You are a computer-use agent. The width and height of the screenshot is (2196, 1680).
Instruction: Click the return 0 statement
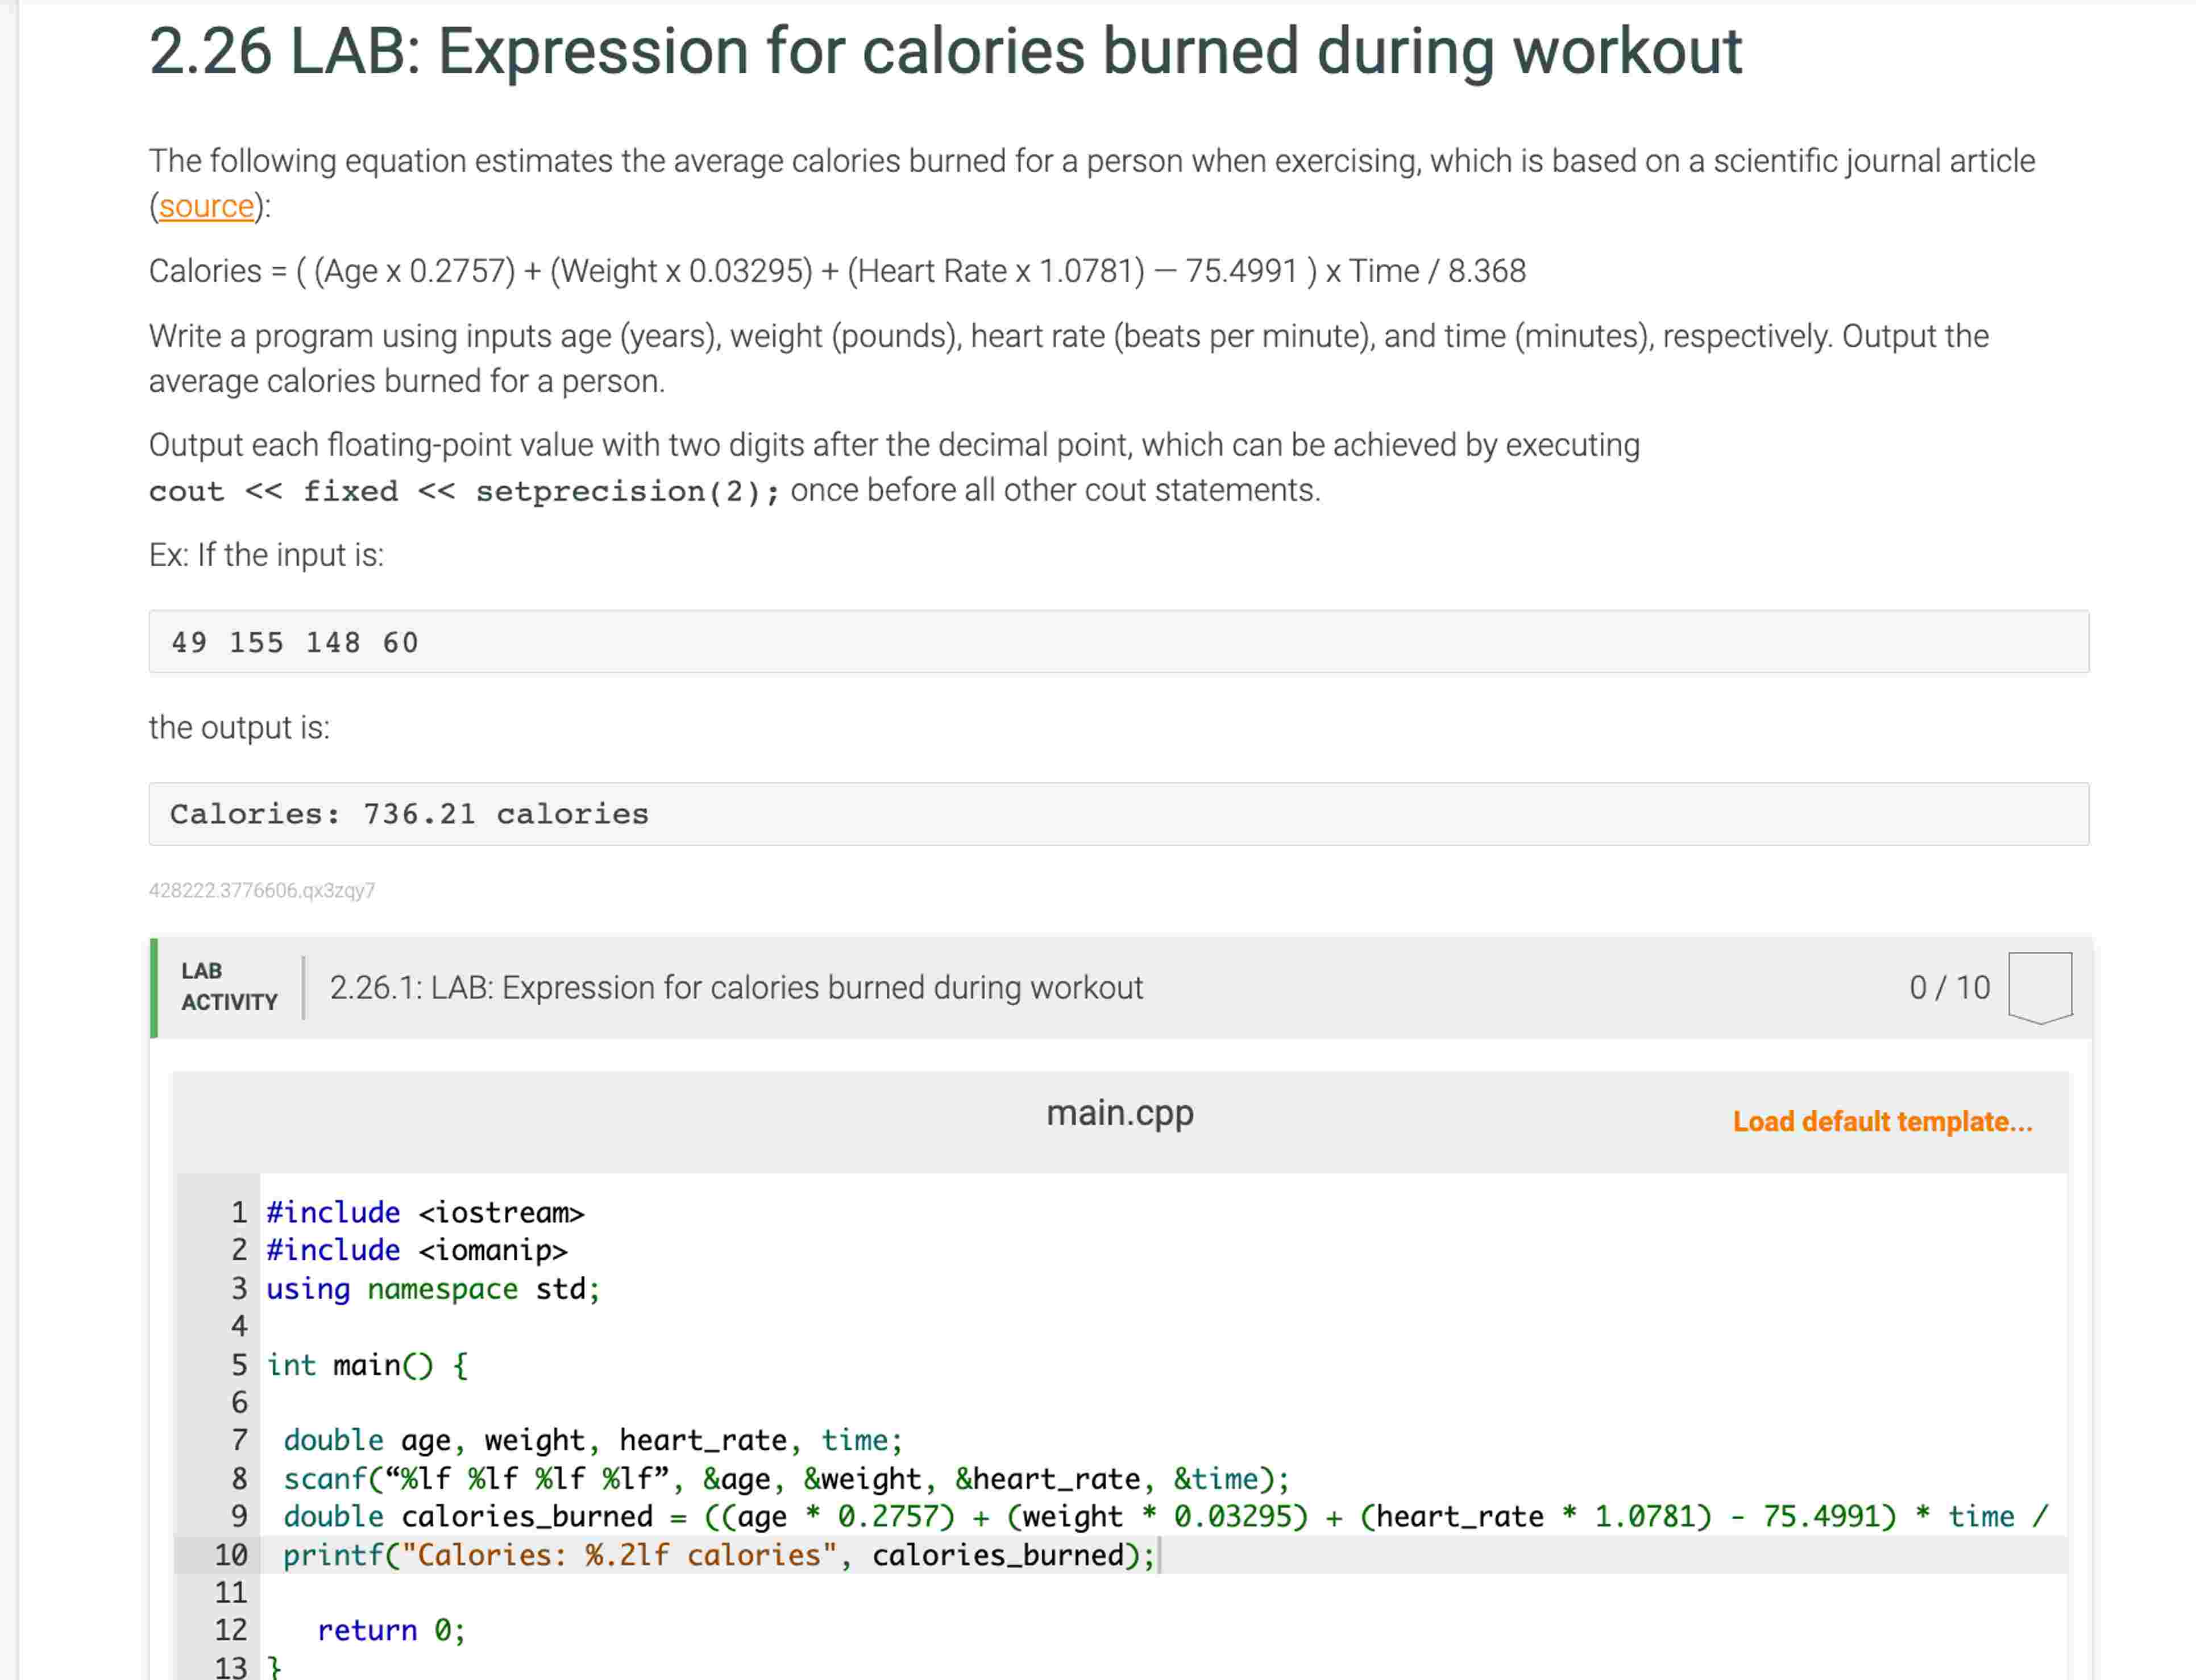pyautogui.click(x=392, y=1630)
